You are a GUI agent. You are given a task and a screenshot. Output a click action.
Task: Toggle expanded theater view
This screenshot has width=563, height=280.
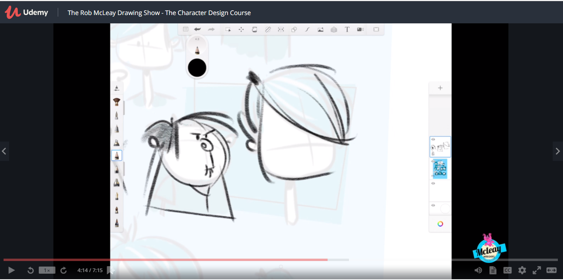[x=552, y=271]
